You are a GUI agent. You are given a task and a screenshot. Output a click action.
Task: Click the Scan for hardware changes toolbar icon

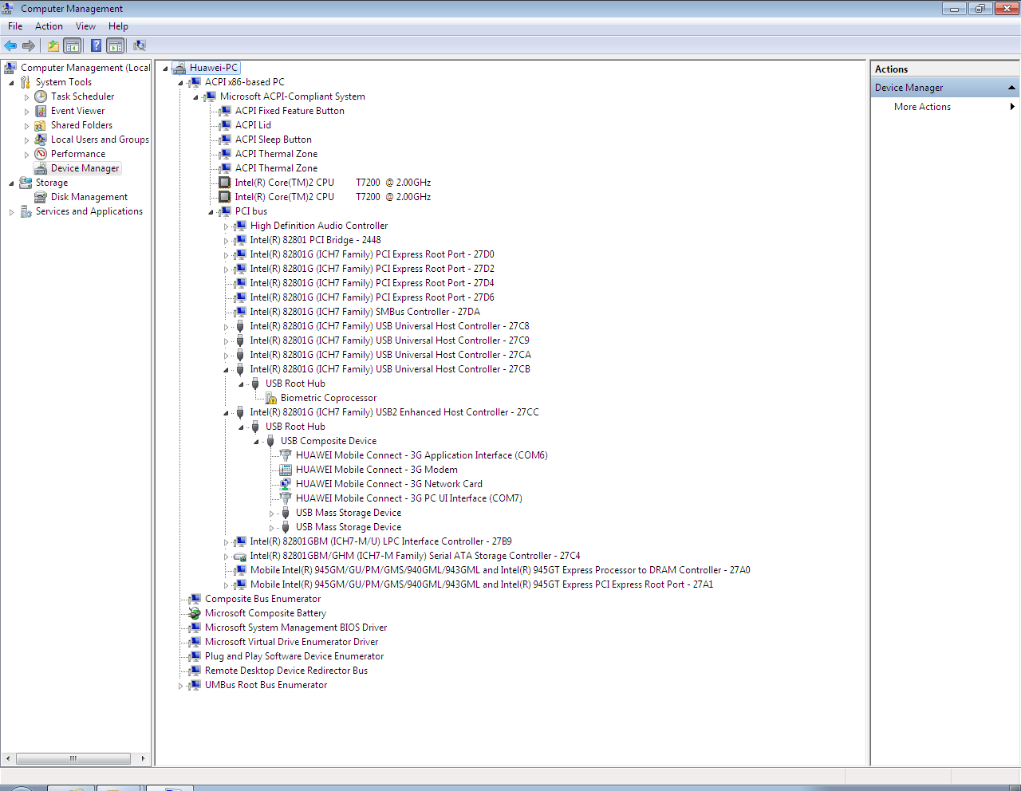click(x=140, y=45)
